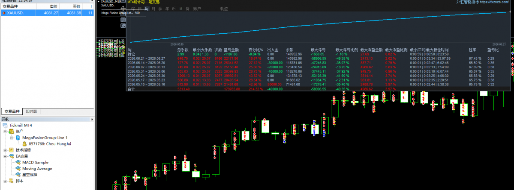
Task: Click the 合计 totals row label
Action: click(131, 88)
